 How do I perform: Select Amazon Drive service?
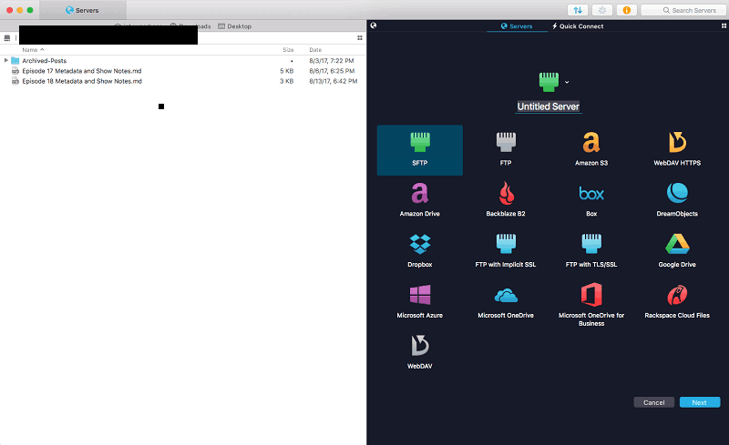(x=420, y=200)
